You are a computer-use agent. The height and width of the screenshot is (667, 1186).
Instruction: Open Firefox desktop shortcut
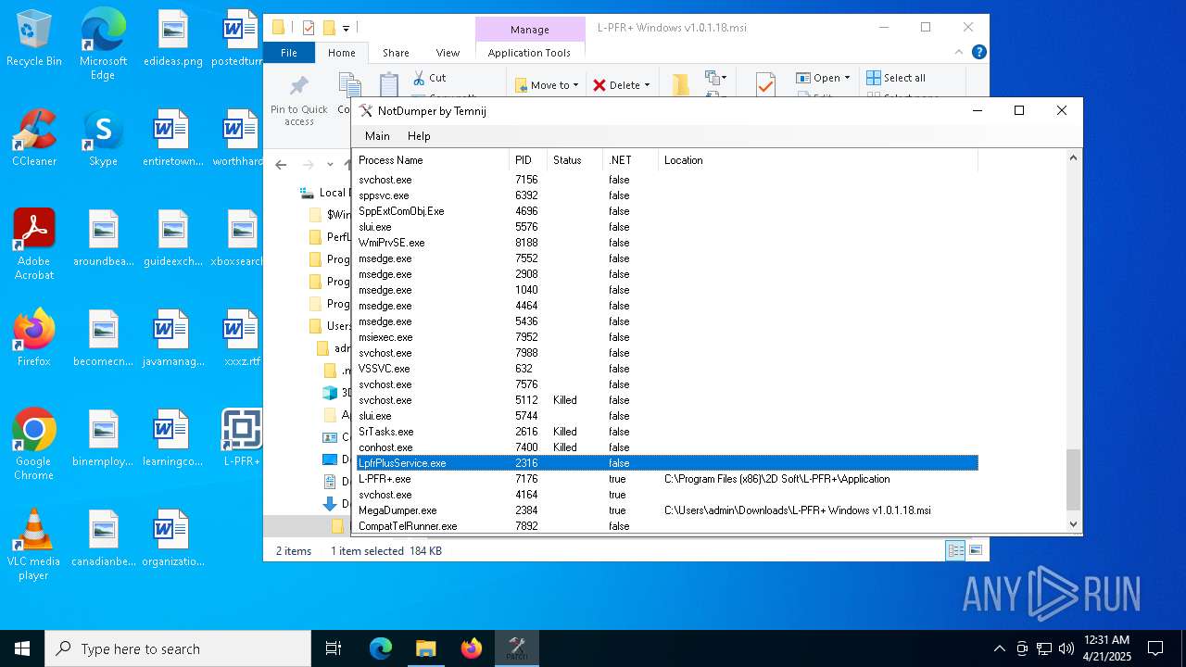[34, 338]
